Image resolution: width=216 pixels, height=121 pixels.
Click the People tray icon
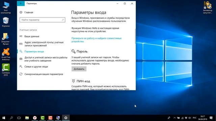click(169, 118)
